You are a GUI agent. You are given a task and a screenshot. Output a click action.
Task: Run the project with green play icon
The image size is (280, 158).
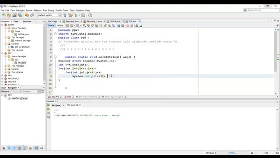pyautogui.click(x=76, y=15)
